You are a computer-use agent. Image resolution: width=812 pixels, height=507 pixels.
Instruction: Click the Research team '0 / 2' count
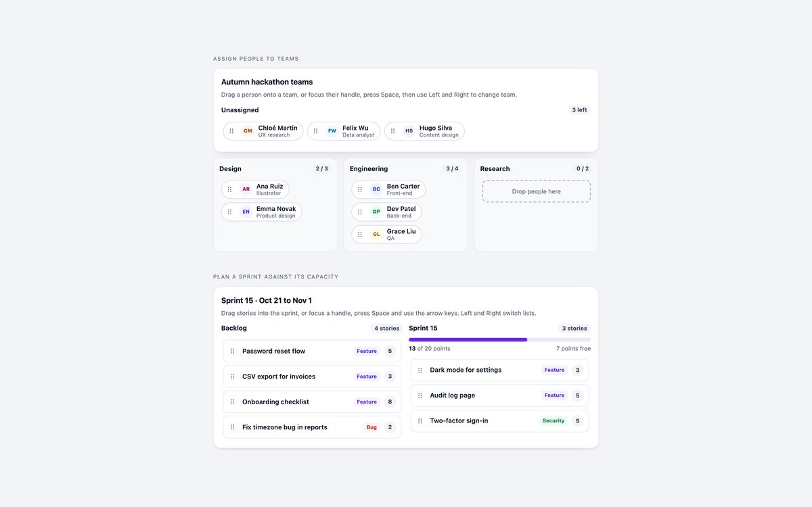coord(583,169)
